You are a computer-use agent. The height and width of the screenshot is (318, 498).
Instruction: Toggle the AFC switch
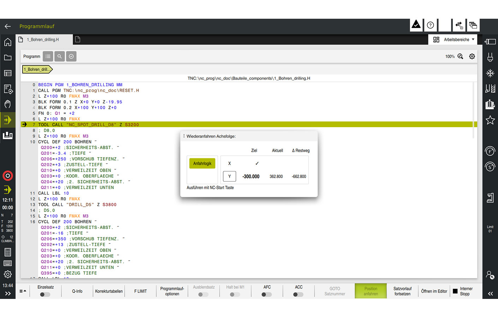click(x=267, y=294)
